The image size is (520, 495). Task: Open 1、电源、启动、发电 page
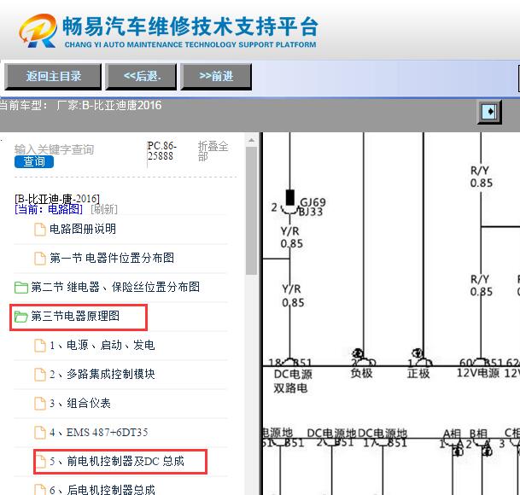point(102,346)
